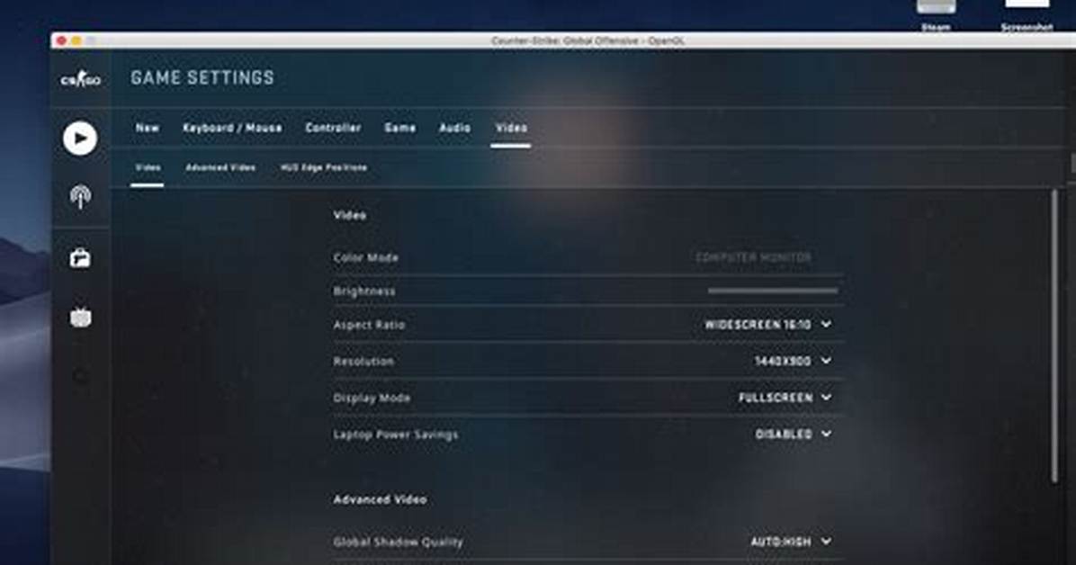Open the Play menu button in sidebar
Viewport: 1076px width, 565px height.
[x=80, y=138]
